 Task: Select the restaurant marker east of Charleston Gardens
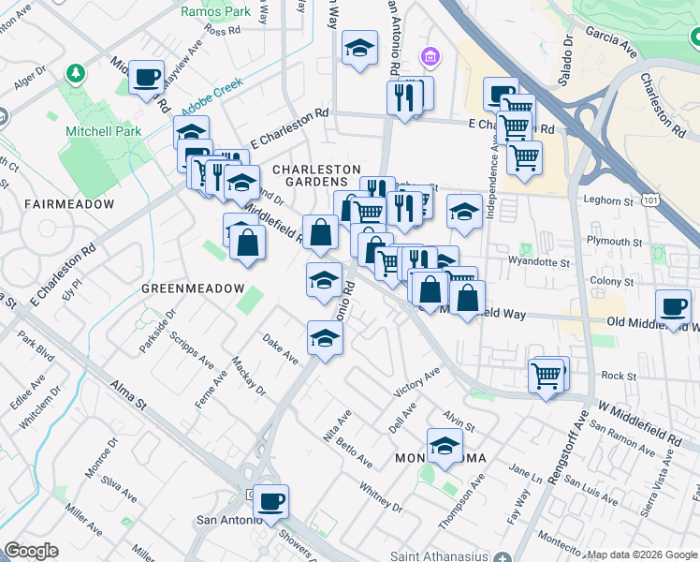pos(404,210)
